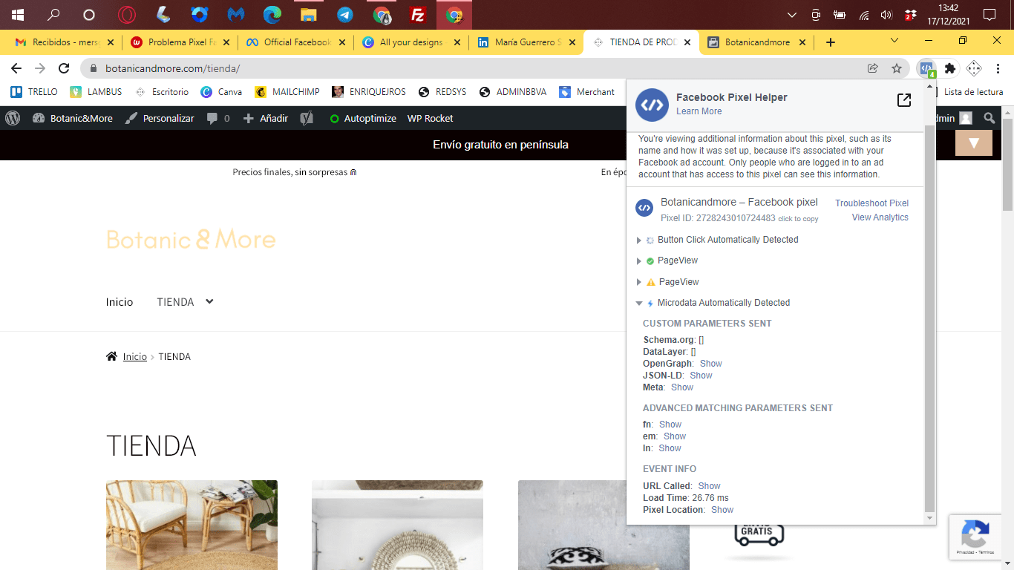Open TRELLO bookmark
This screenshot has height=570, width=1014.
click(x=34, y=92)
